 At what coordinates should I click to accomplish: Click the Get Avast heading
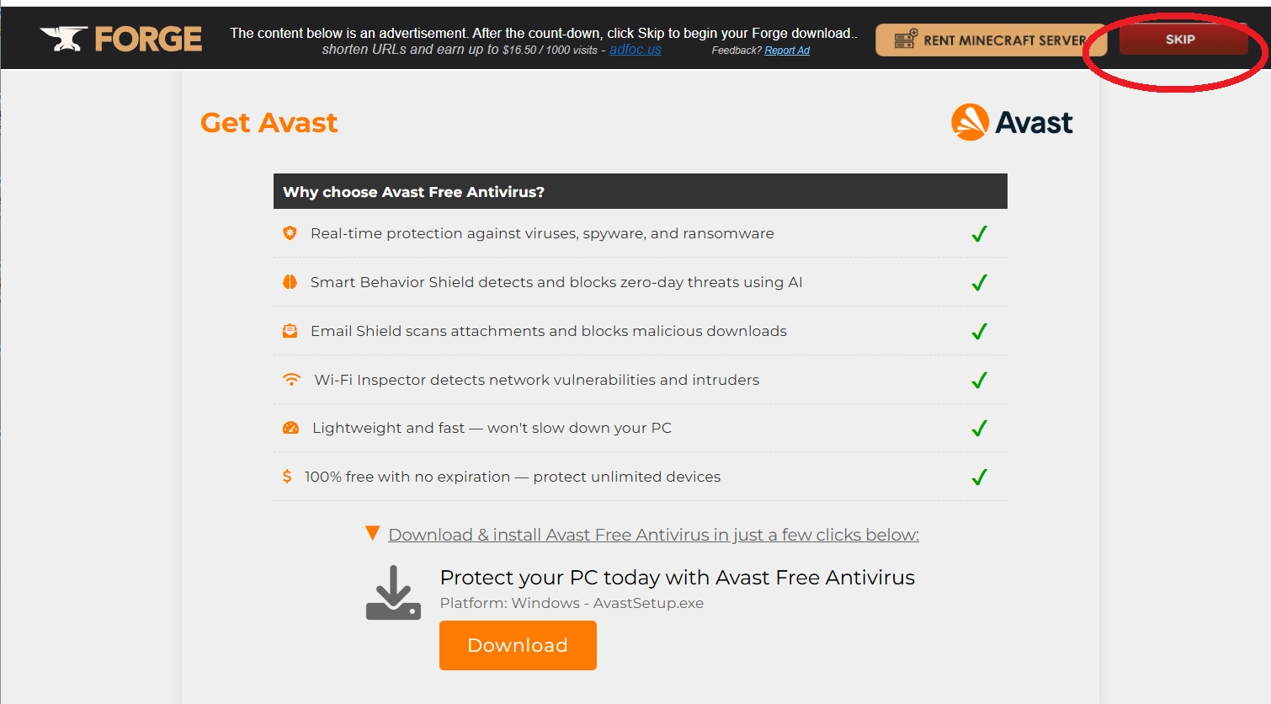[269, 123]
